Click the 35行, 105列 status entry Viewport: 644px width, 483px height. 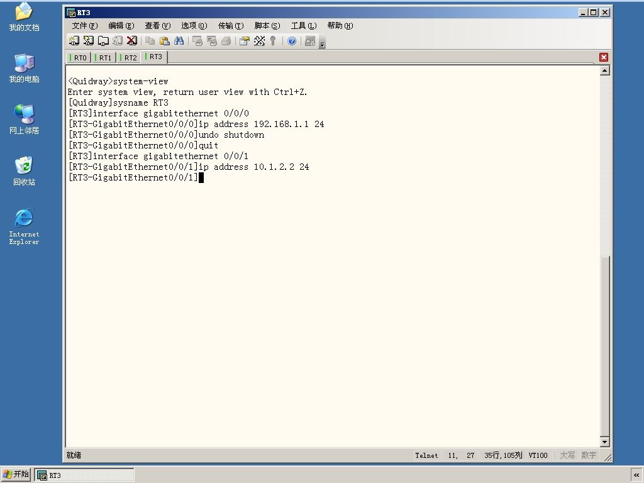[503, 455]
